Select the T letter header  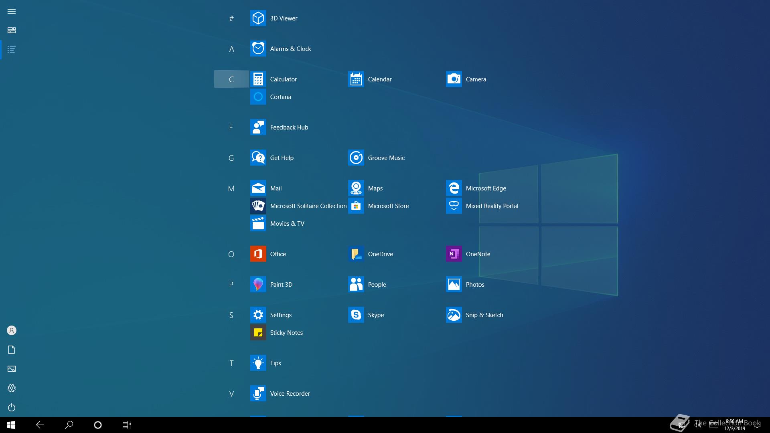click(x=231, y=363)
